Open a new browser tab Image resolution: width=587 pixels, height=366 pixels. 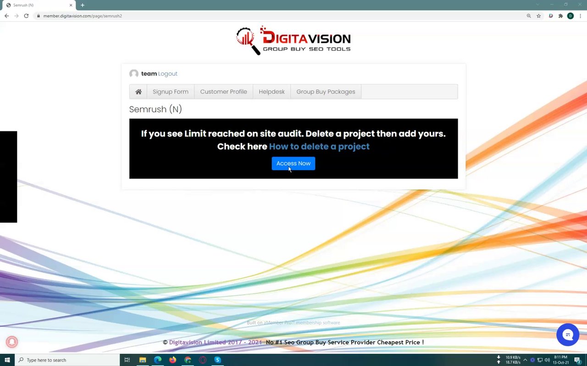coord(83,5)
